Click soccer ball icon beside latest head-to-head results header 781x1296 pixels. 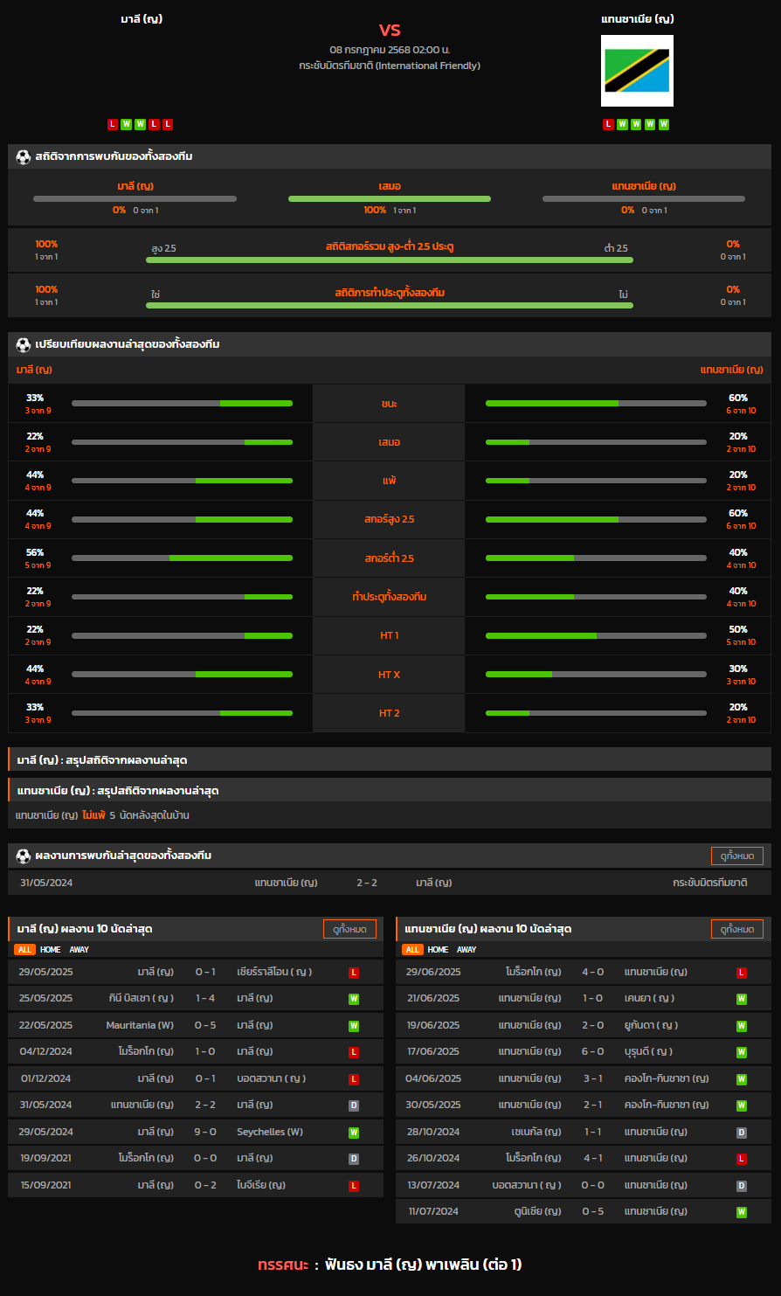pyautogui.click(x=23, y=856)
